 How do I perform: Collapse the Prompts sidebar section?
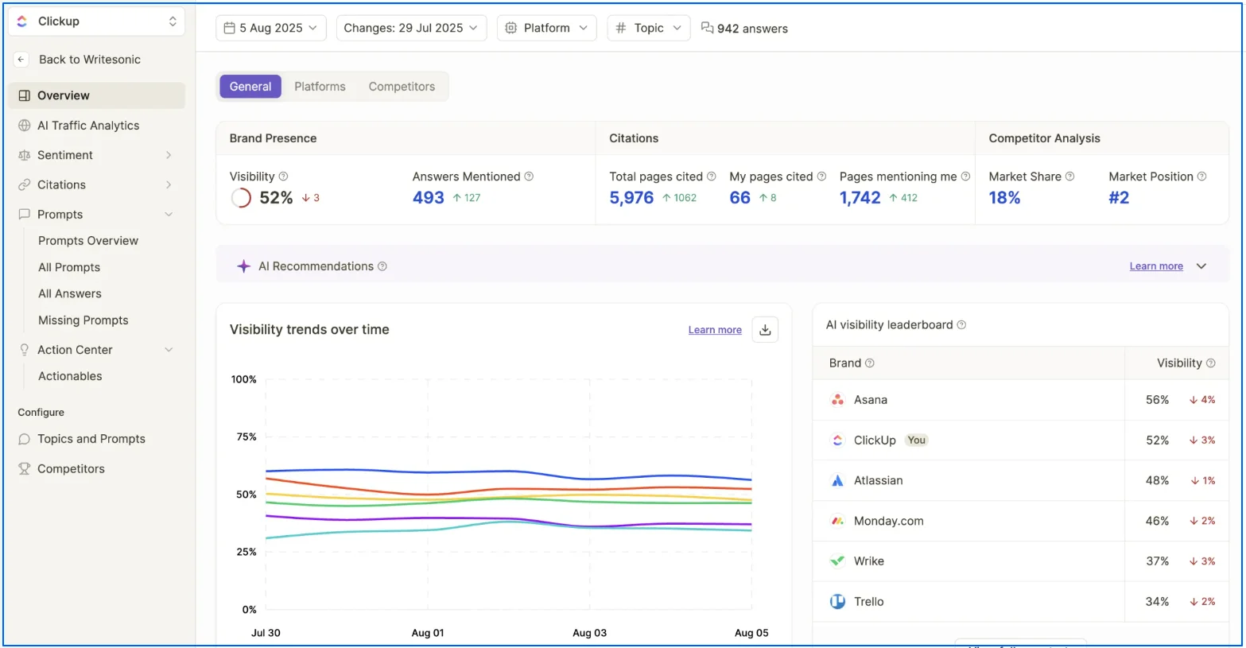169,215
